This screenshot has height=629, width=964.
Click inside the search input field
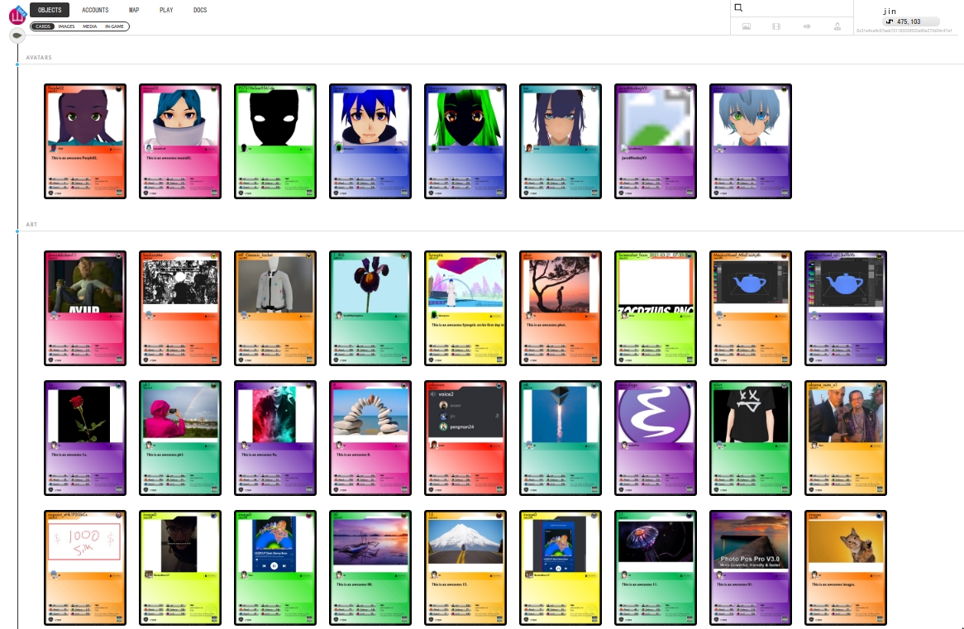point(794,7)
